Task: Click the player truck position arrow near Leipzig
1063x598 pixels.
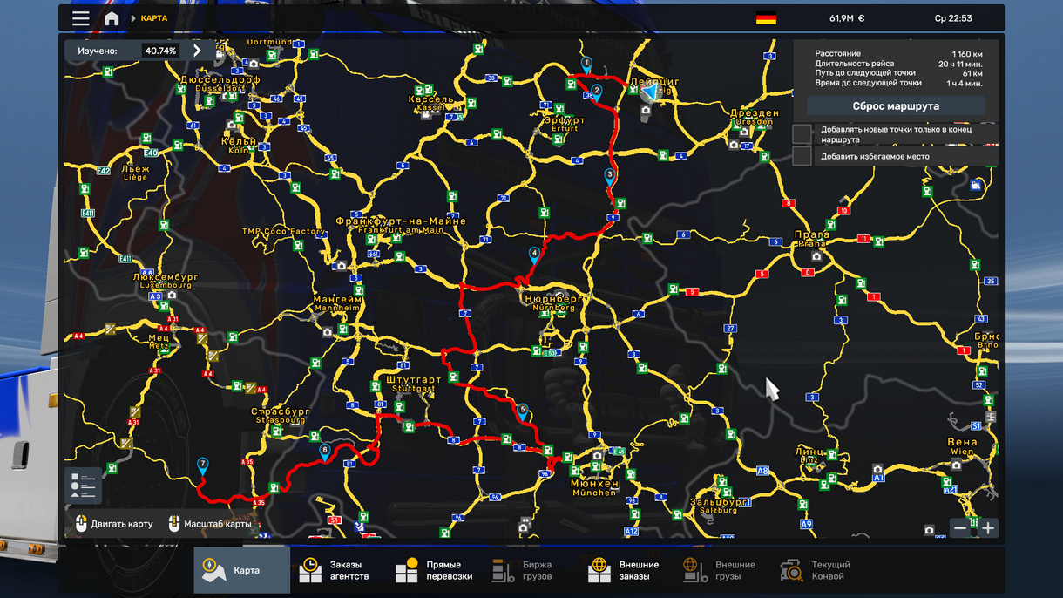Action: tap(650, 91)
